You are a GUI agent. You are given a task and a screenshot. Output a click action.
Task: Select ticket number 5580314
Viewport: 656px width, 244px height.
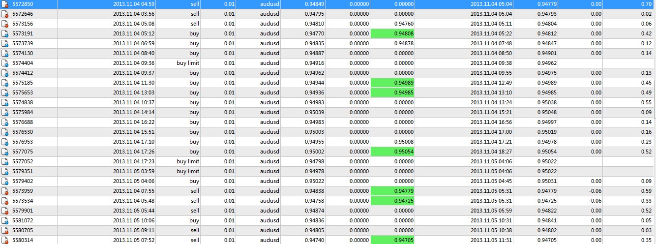(x=23, y=240)
